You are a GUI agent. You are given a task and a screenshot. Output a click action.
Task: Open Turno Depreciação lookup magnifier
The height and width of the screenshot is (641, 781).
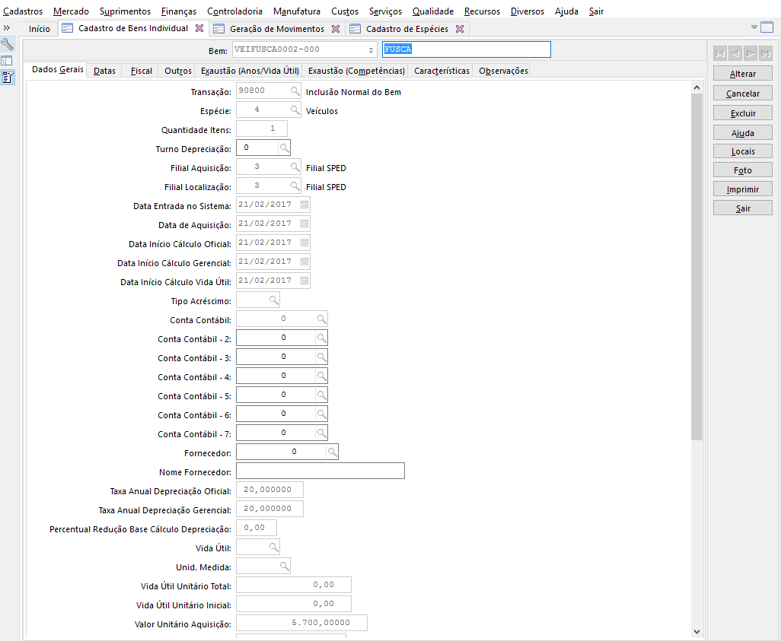click(x=284, y=148)
